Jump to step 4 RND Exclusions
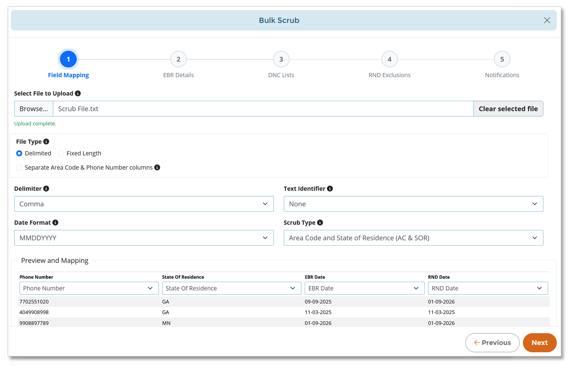 (x=389, y=59)
